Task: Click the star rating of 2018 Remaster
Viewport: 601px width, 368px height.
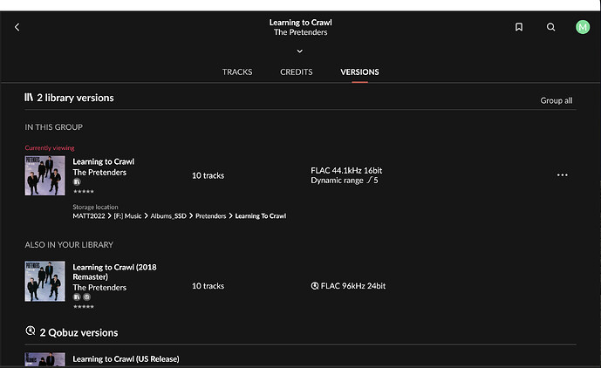Action: (x=84, y=306)
